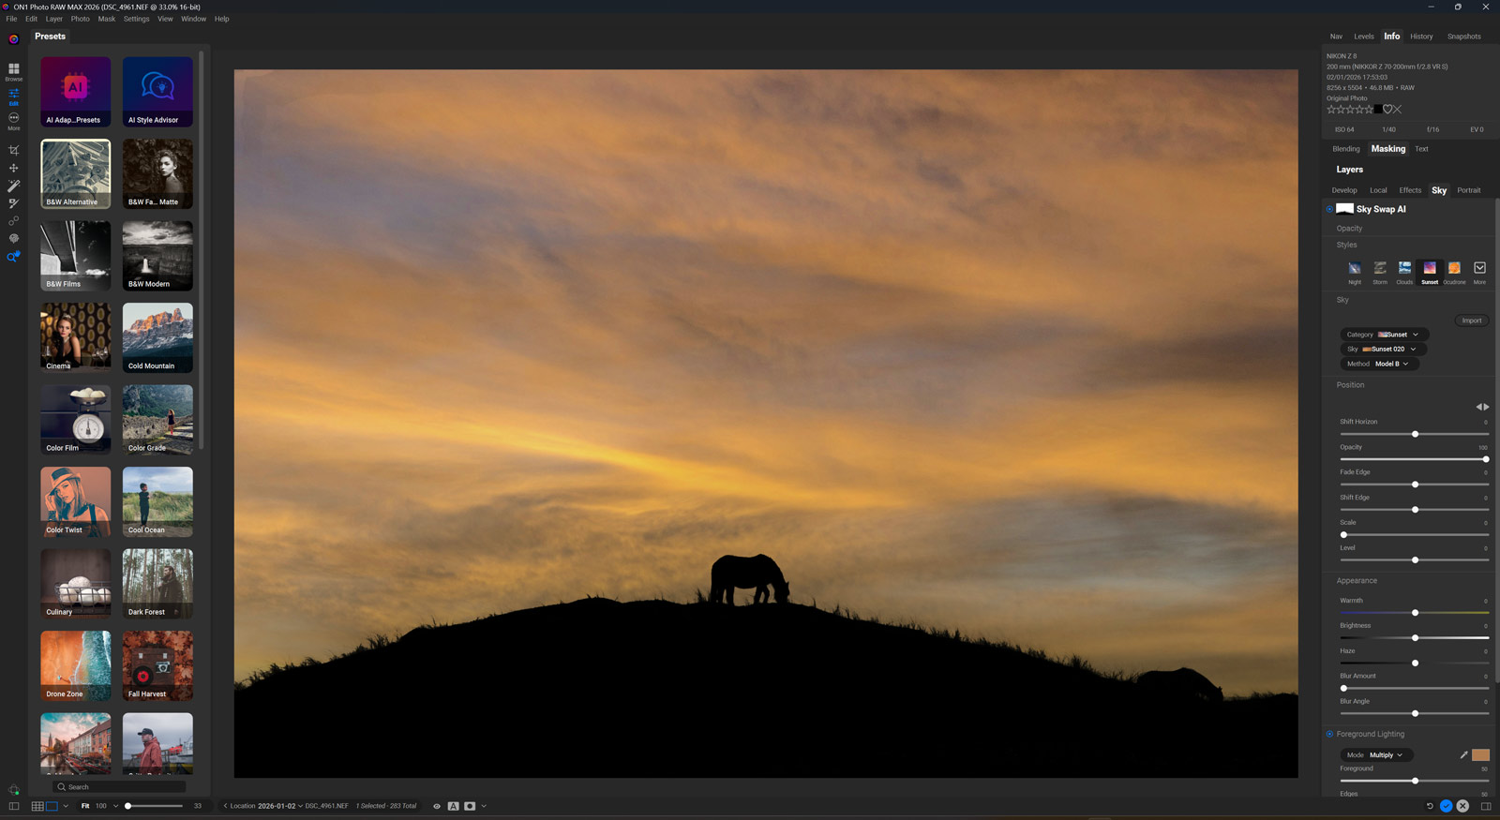Open More sky styles

[x=1479, y=272]
